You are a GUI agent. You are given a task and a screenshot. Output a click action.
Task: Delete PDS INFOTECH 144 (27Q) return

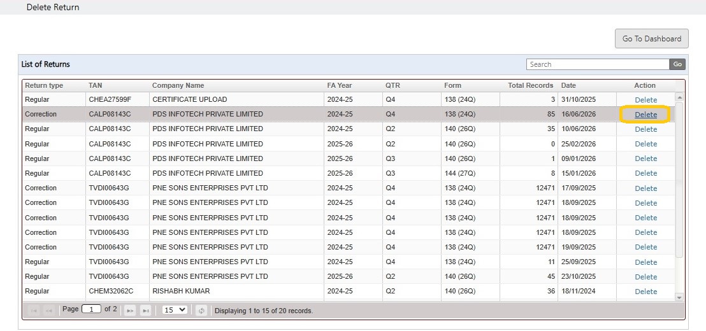click(645, 173)
